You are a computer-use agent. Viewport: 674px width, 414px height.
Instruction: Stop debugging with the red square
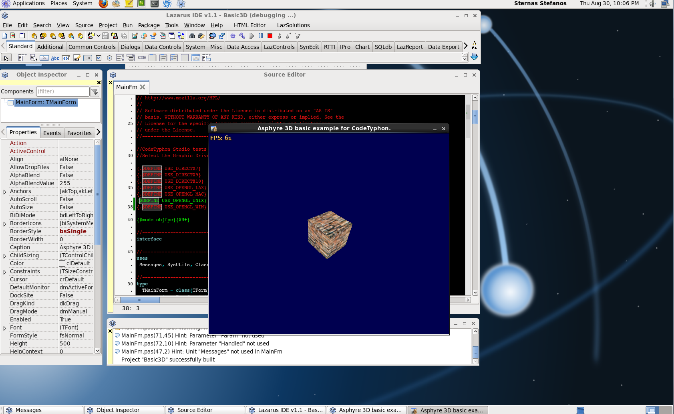[270, 36]
